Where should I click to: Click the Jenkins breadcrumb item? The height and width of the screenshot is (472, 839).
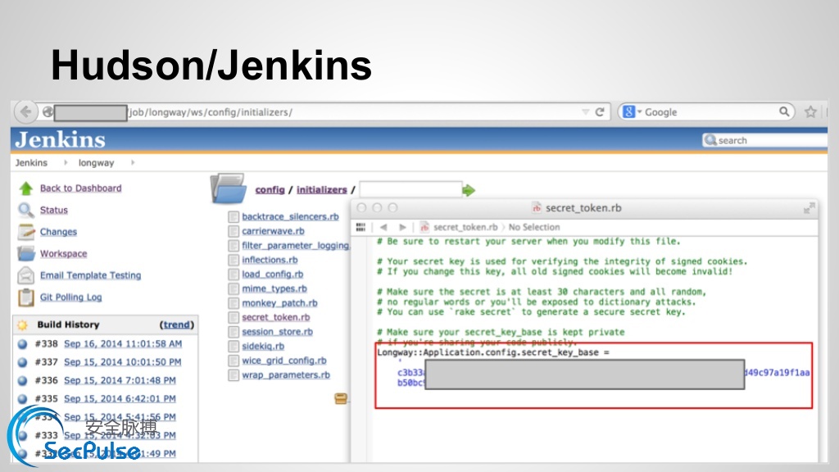31,163
